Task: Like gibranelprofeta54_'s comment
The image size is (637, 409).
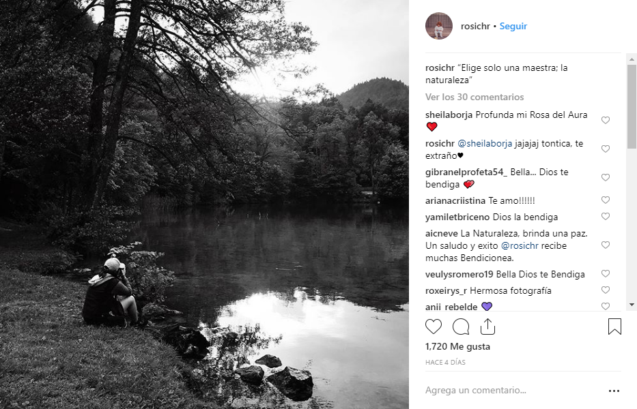Action: click(605, 177)
